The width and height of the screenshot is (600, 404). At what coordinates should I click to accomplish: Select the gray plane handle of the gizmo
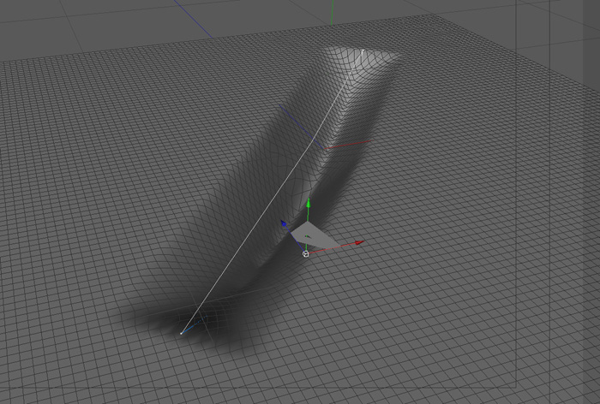(315, 235)
